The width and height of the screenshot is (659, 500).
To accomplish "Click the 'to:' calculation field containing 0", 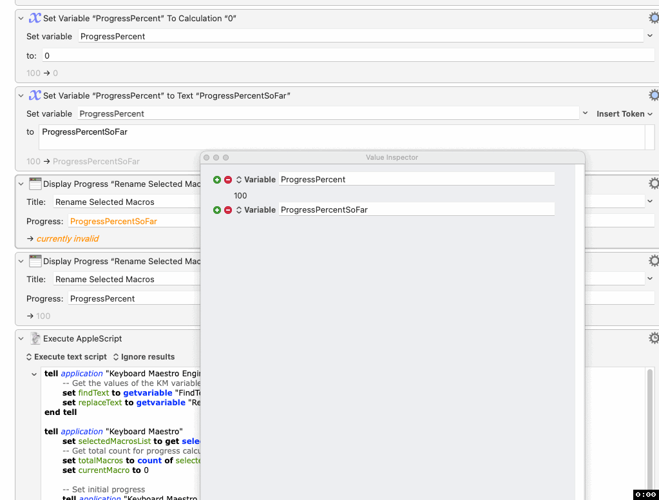I will point(349,55).
